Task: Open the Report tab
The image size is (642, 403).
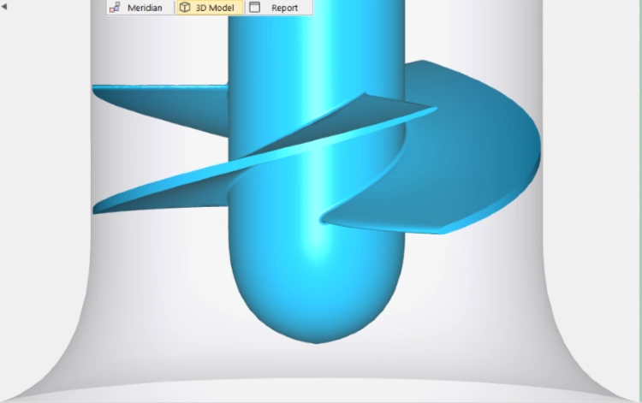Action: (x=278, y=8)
